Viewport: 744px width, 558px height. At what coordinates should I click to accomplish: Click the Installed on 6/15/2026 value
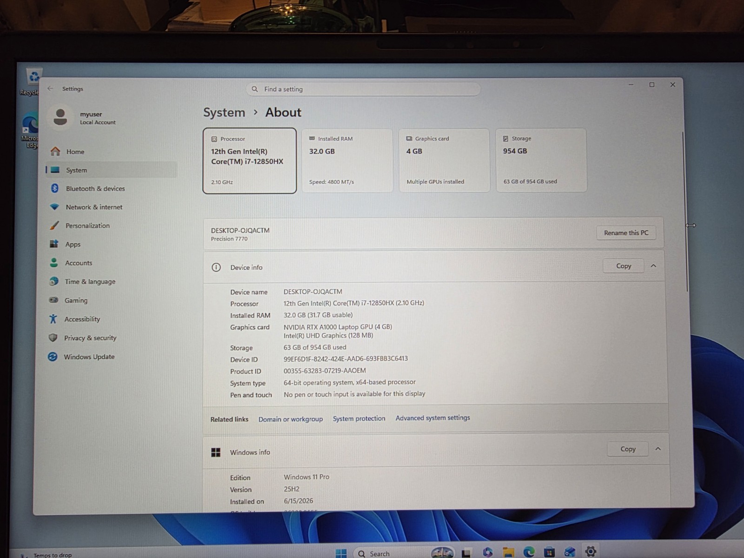pos(299,501)
